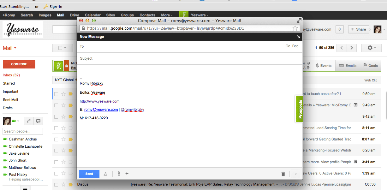Image resolution: width=387 pixels, height=190 pixels.
Task: Open the settings gear dropdown
Action: [x=372, y=48]
